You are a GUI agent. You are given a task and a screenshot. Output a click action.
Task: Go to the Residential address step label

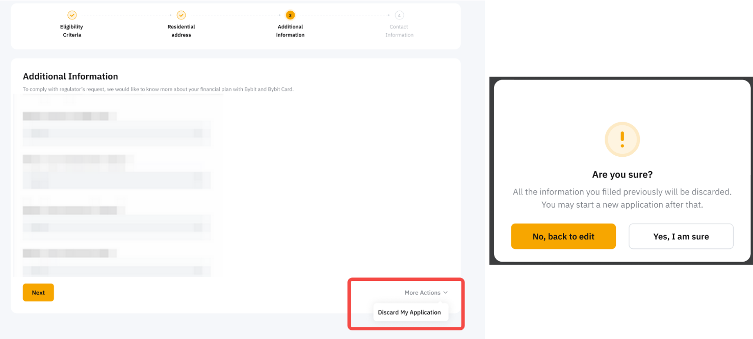point(181,31)
